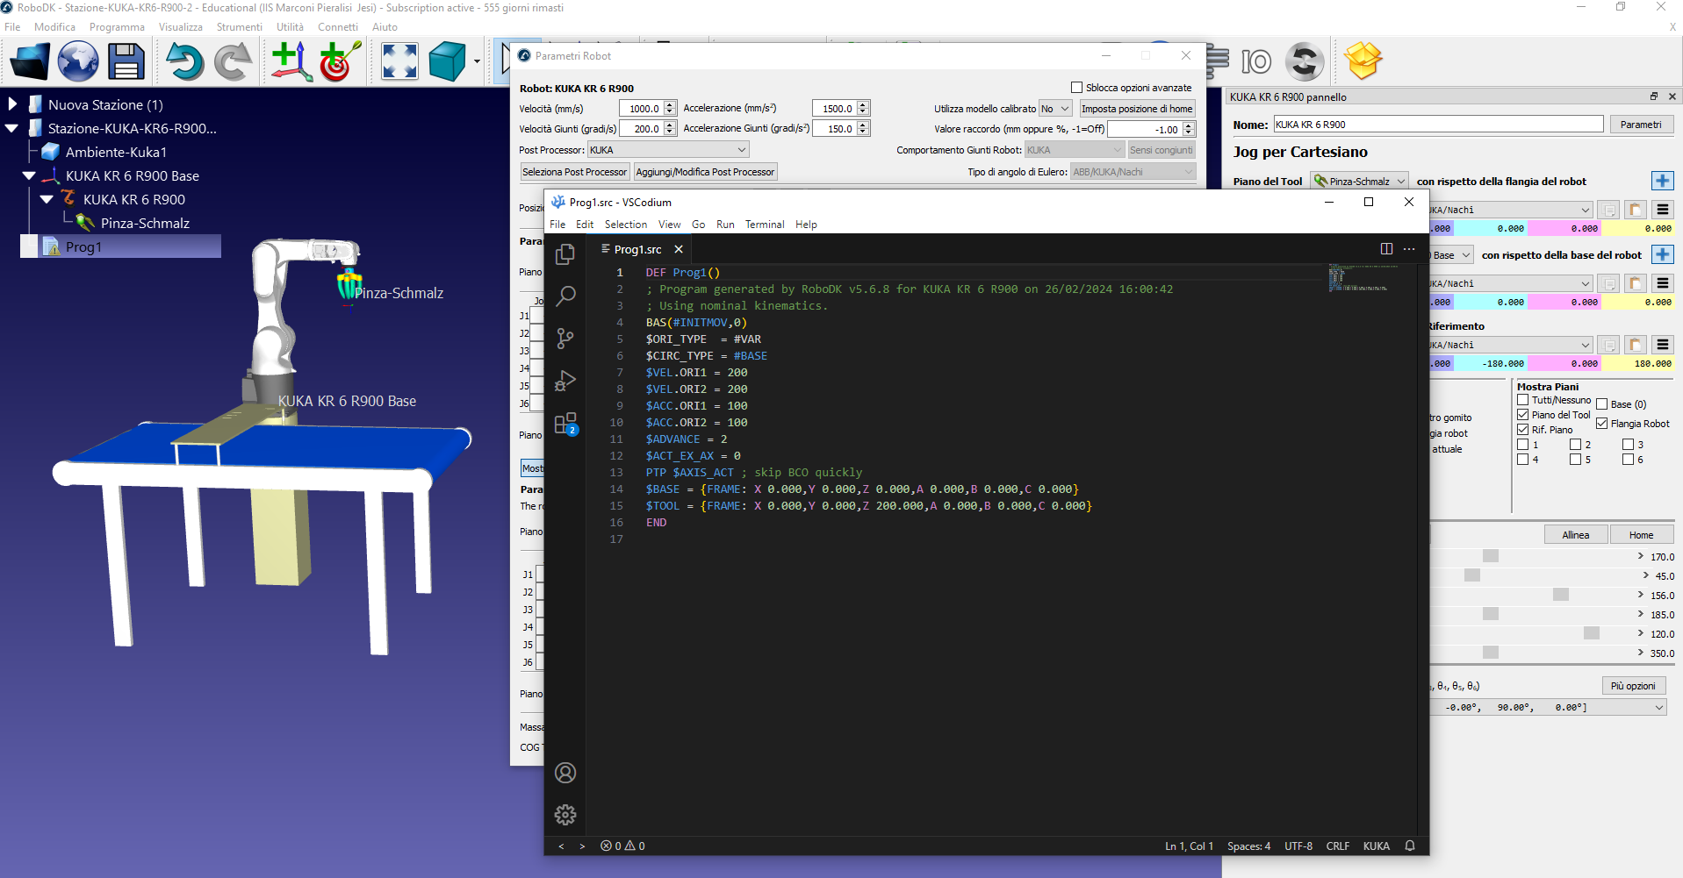Screen dimensions: 1683x878
Task: Open the Post Processor KUKA dropdown
Action: (x=668, y=150)
